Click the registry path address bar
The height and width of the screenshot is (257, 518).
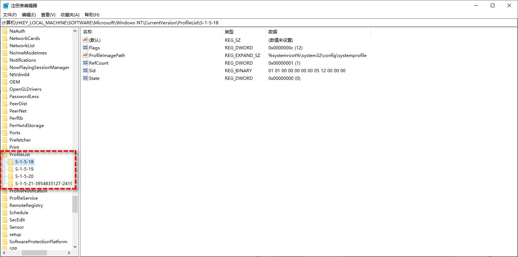pos(259,23)
